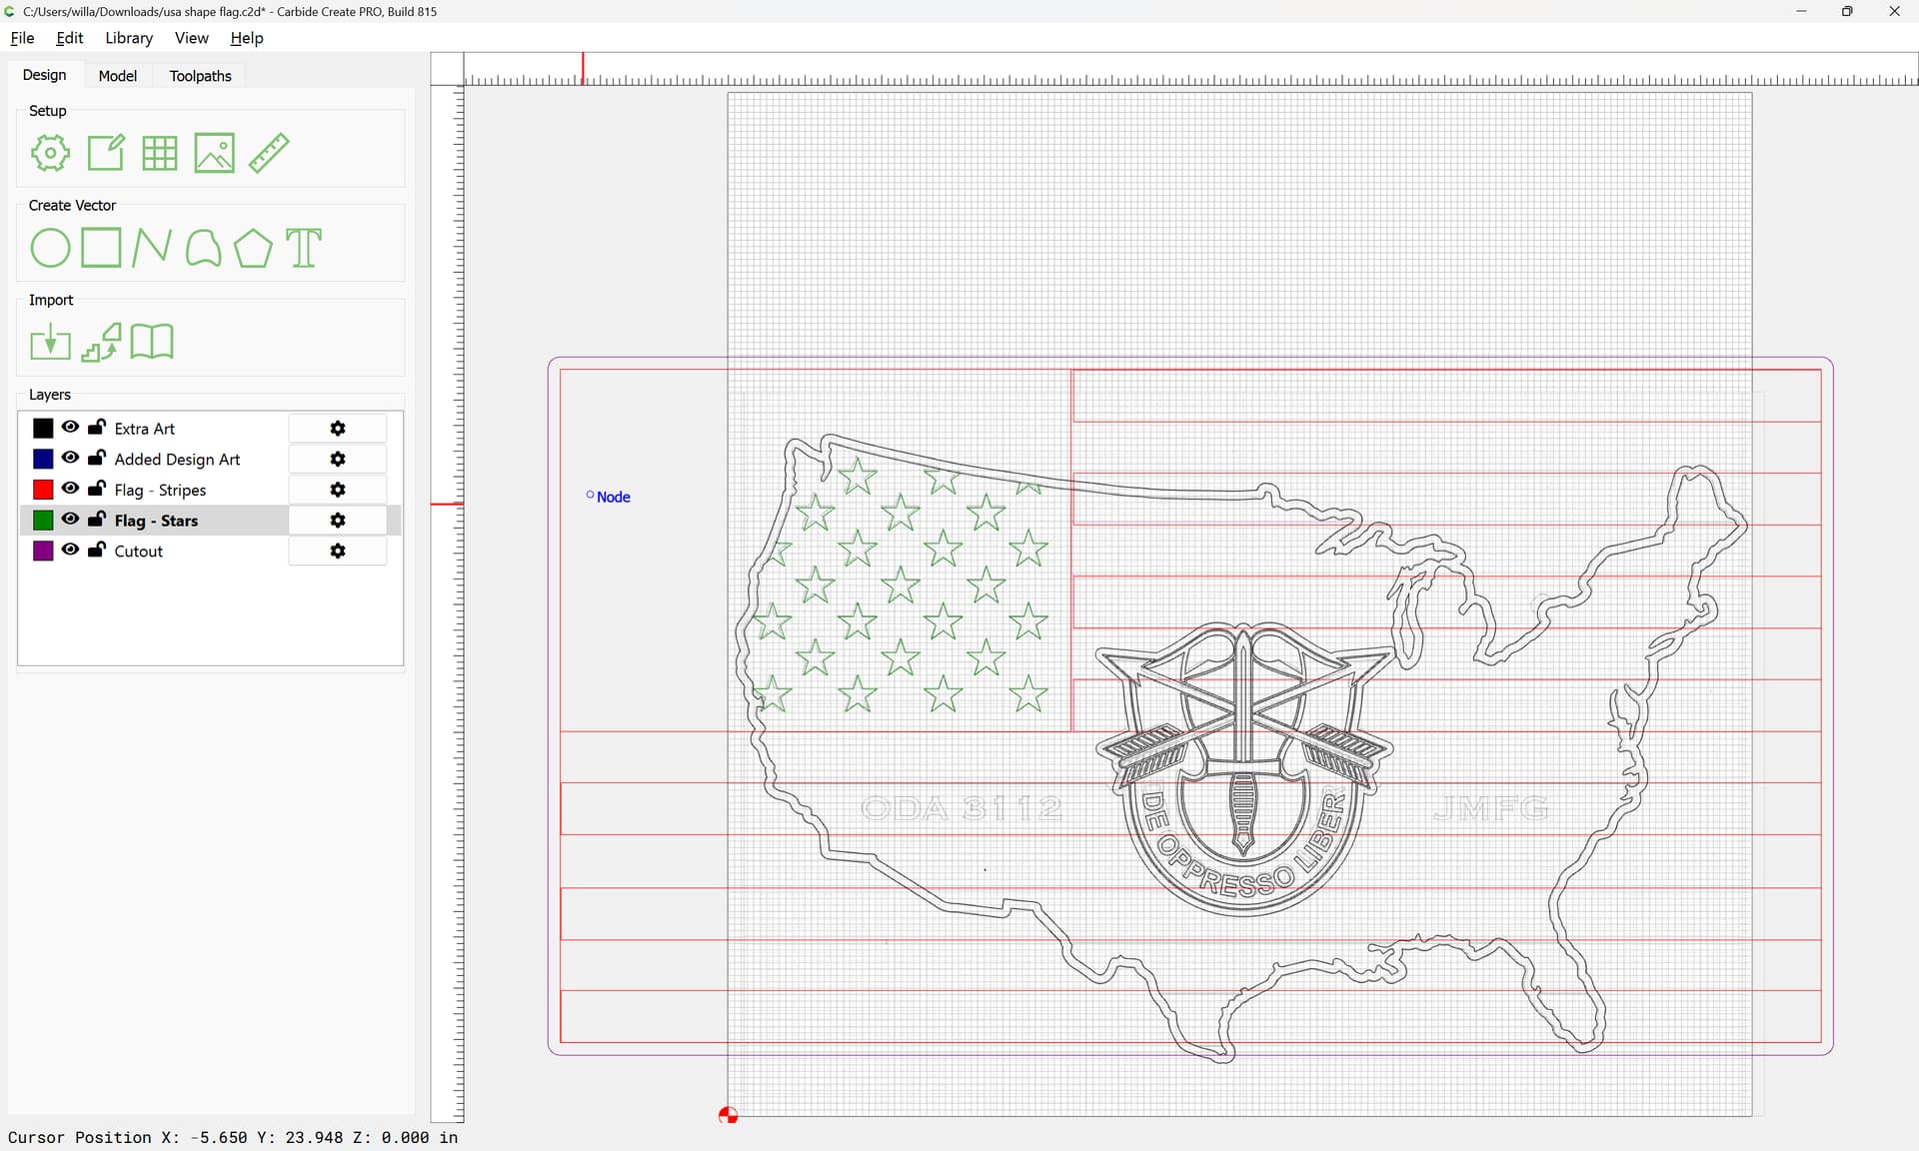Select the Circle vector tool
The height and width of the screenshot is (1151, 1919).
pyautogui.click(x=50, y=248)
